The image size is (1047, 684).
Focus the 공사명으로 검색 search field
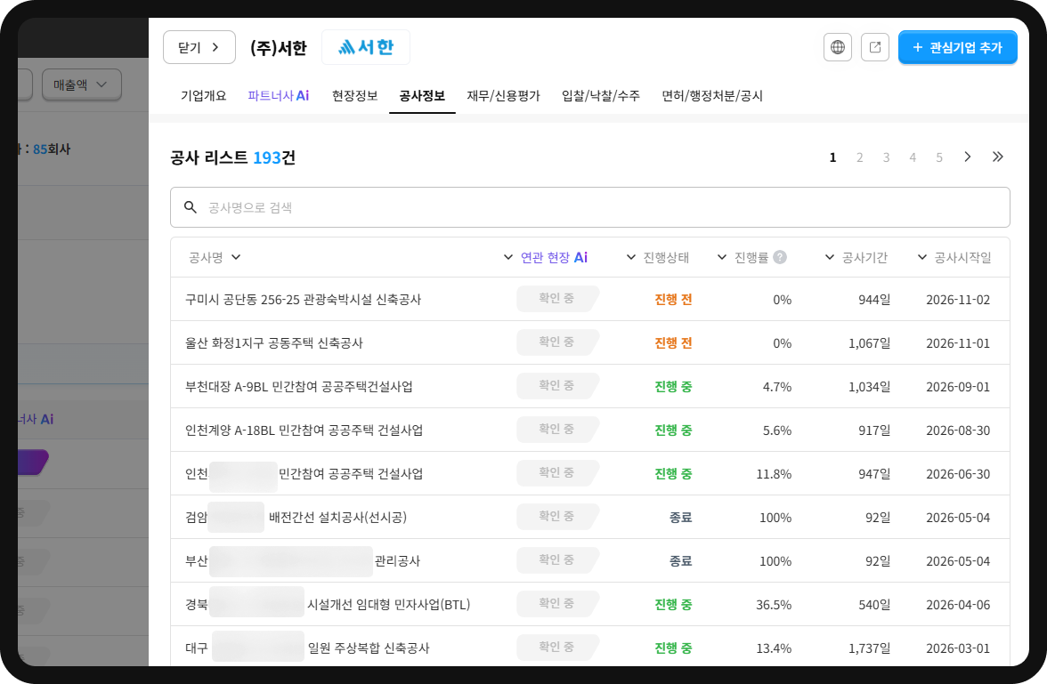(589, 207)
